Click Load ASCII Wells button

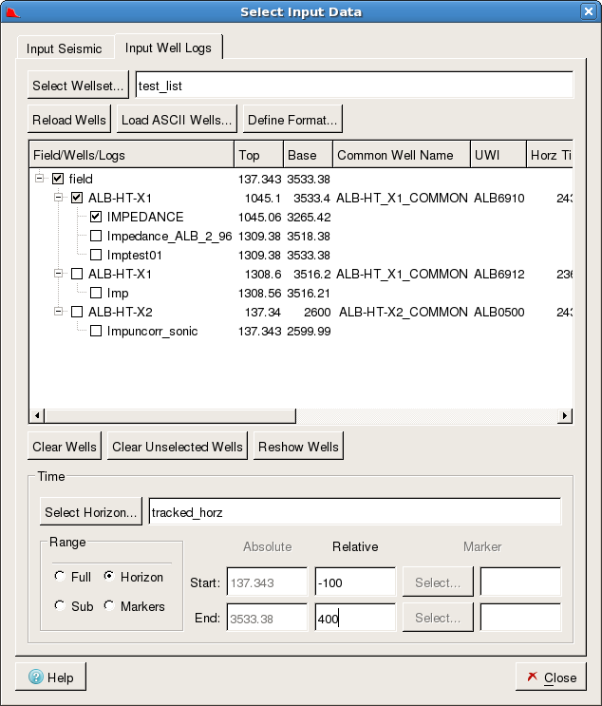pos(177,120)
